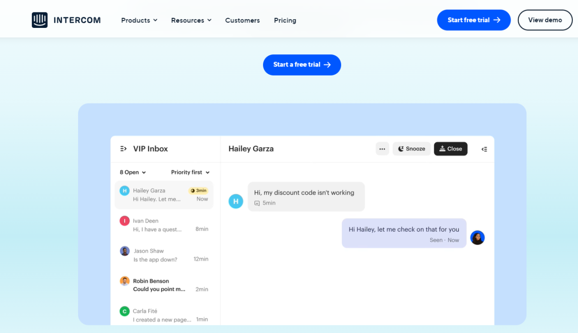
Task: Click Jason Shaw's avatar in the list
Action: coord(124,251)
